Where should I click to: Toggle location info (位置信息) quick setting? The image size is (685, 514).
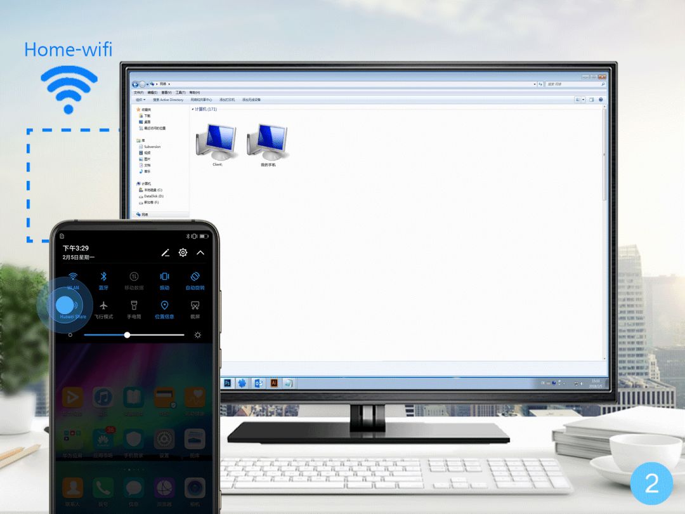164,309
